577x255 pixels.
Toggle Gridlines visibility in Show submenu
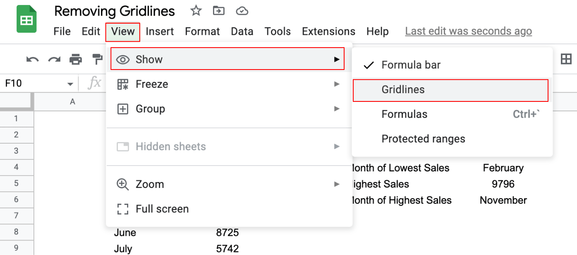pyautogui.click(x=450, y=90)
